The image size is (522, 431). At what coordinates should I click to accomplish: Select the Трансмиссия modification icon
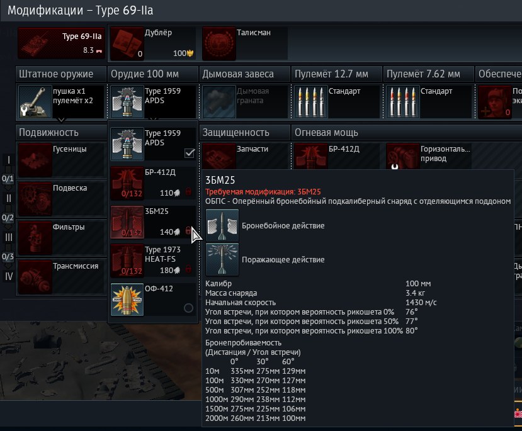[x=35, y=277]
